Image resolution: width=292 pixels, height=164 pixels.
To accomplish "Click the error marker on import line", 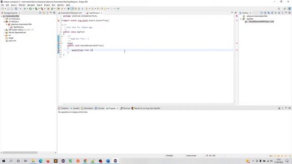I will click(58, 20).
